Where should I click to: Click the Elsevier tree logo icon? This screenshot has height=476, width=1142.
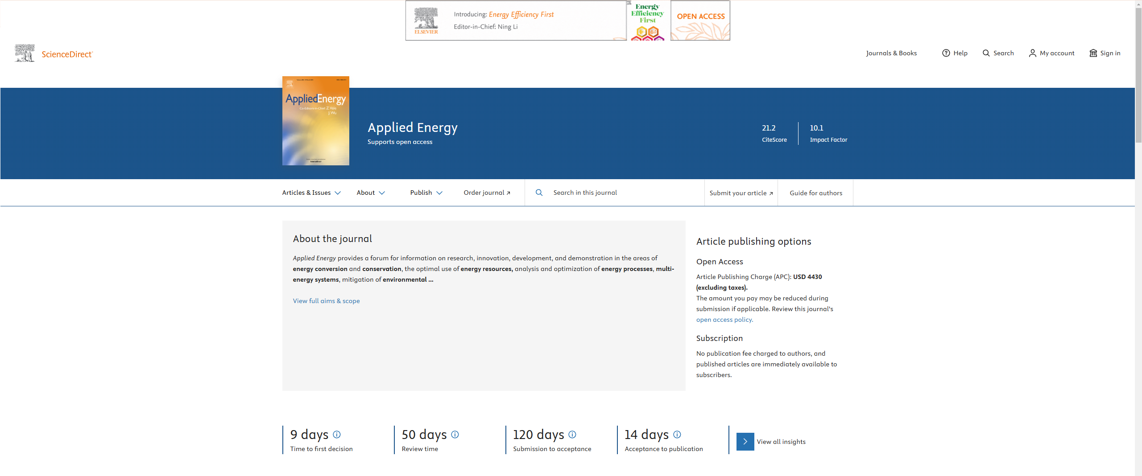point(25,53)
